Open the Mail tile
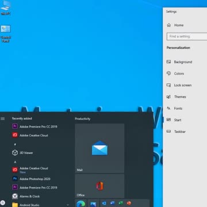This screenshot has width=207, height=207. pyautogui.click(x=99, y=148)
